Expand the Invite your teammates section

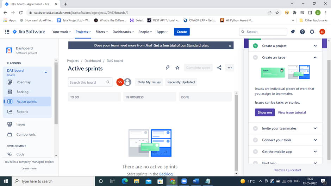click(x=315, y=128)
